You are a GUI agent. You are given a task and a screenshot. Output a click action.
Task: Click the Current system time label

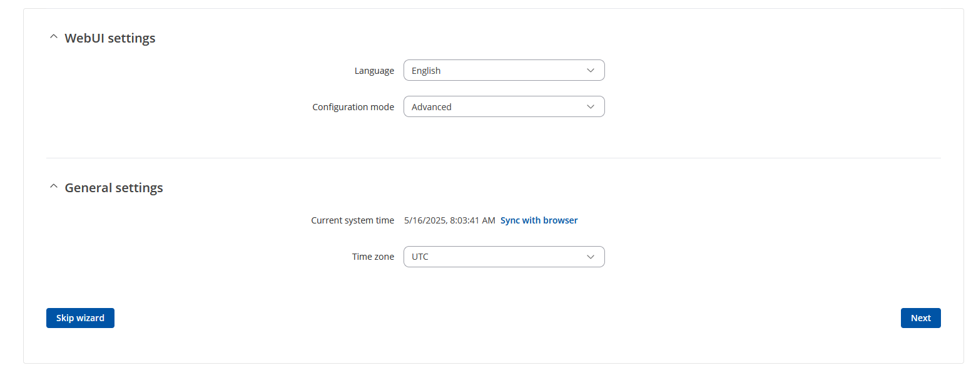(x=353, y=220)
